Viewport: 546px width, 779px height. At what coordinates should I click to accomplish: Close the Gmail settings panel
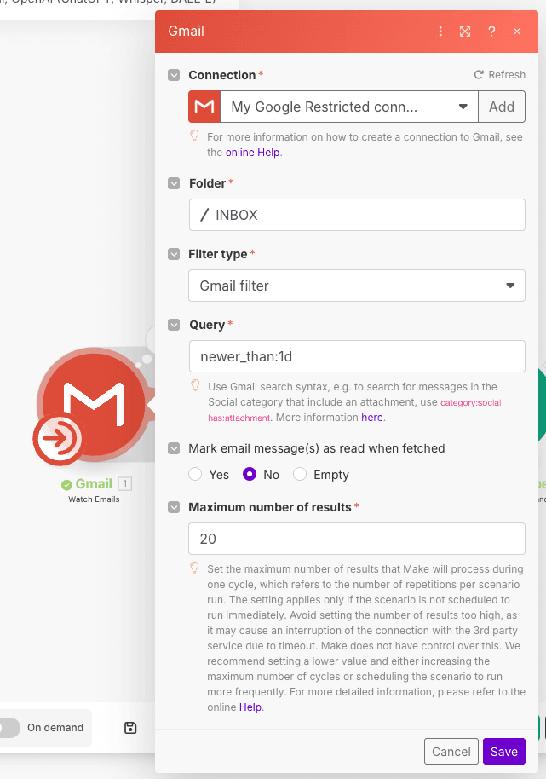(517, 32)
